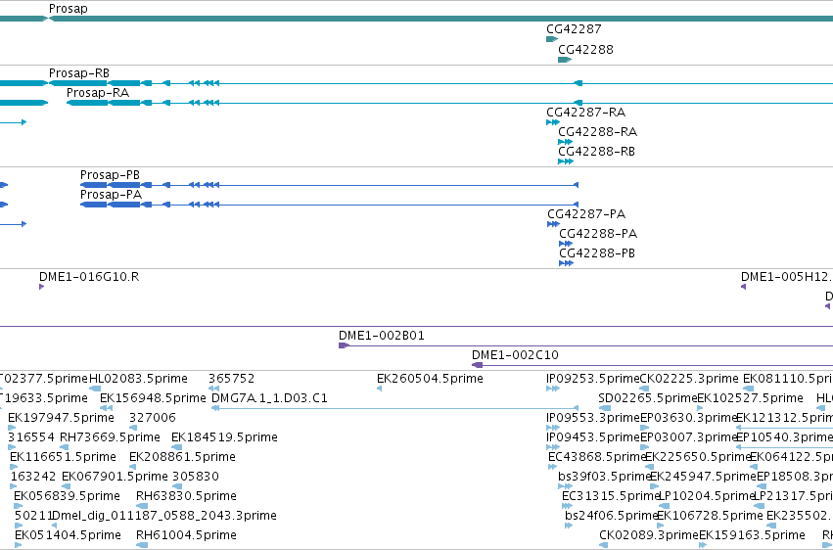Select the bs39f03.5prime label
Viewport: 833px width, 550px height.
[x=605, y=477]
